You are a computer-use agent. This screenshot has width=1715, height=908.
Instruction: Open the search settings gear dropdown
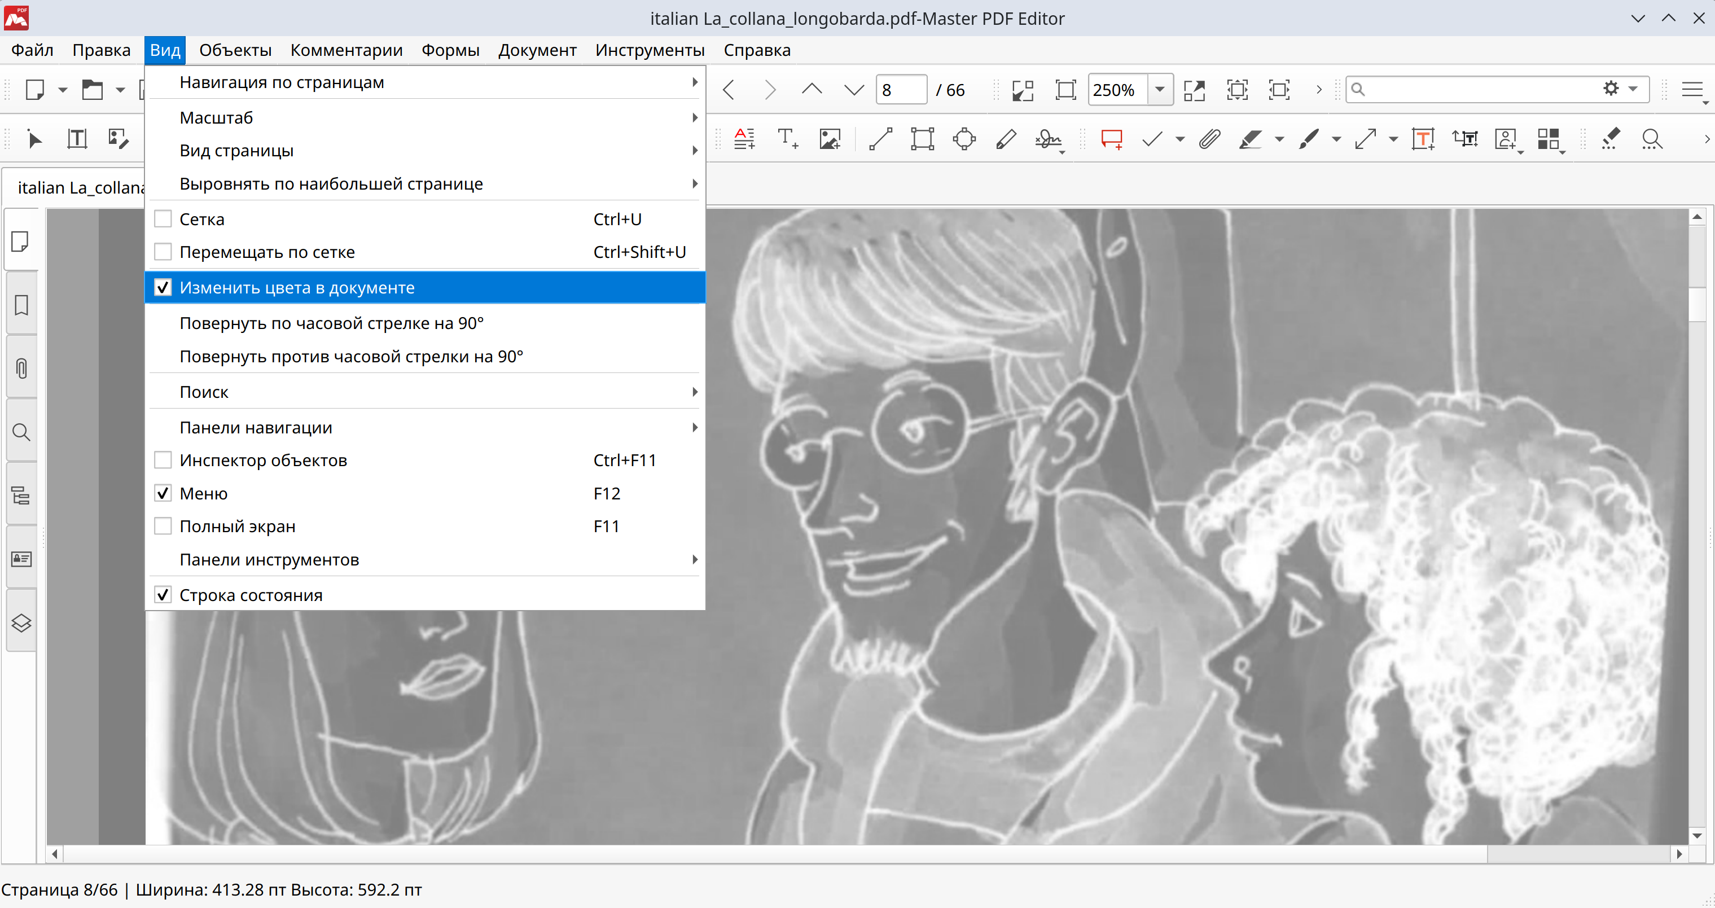point(1620,89)
